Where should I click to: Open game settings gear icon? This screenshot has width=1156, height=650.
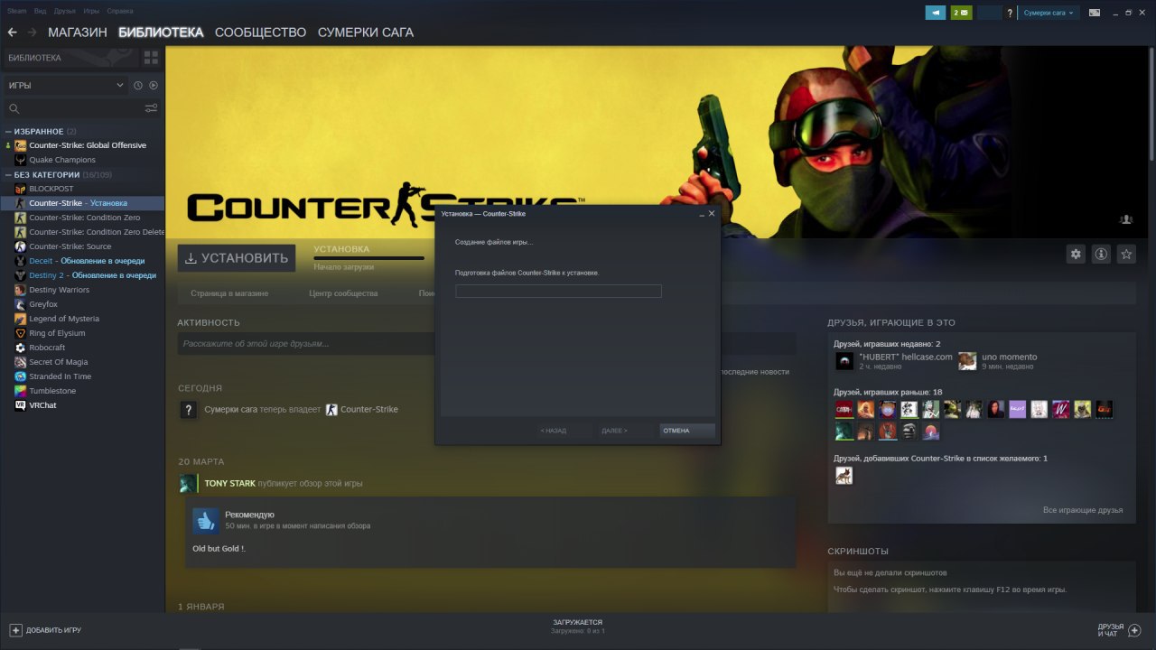pyautogui.click(x=1076, y=255)
